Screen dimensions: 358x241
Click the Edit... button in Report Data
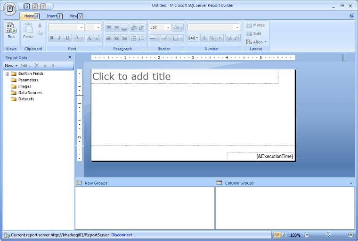point(25,66)
